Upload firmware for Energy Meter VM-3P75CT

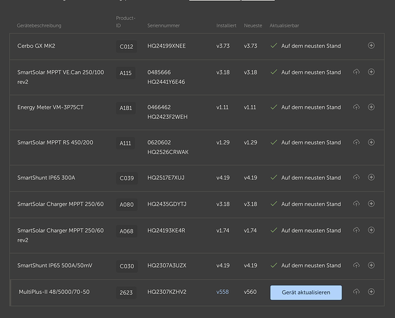pyautogui.click(x=356, y=107)
